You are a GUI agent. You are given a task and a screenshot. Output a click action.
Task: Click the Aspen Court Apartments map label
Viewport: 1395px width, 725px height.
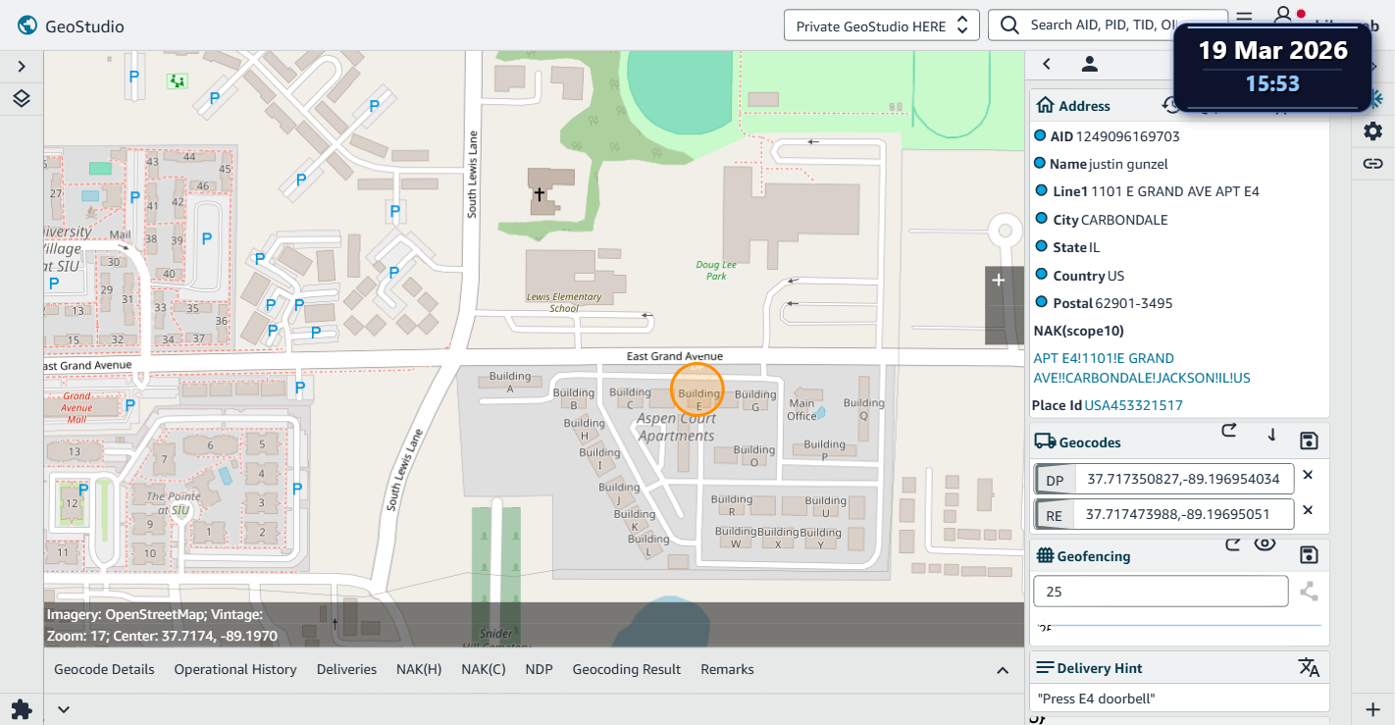pos(677,427)
